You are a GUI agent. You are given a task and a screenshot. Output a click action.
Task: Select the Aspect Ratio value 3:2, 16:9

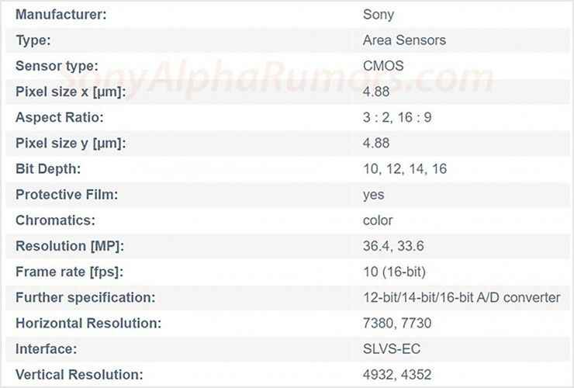(x=397, y=118)
